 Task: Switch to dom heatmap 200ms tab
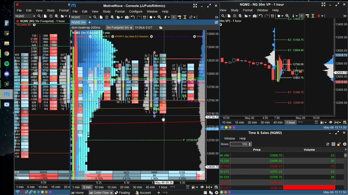tap(86, 28)
